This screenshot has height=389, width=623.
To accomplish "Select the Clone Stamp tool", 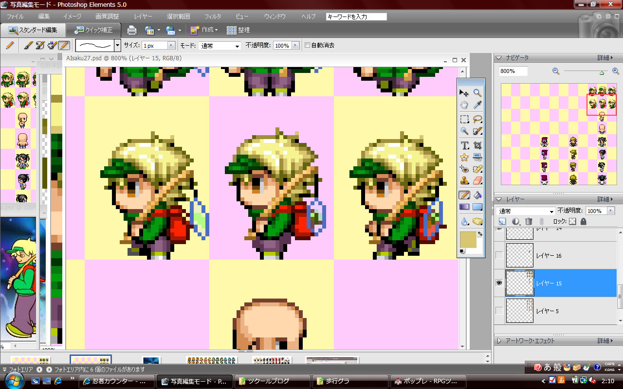I will pos(464,181).
